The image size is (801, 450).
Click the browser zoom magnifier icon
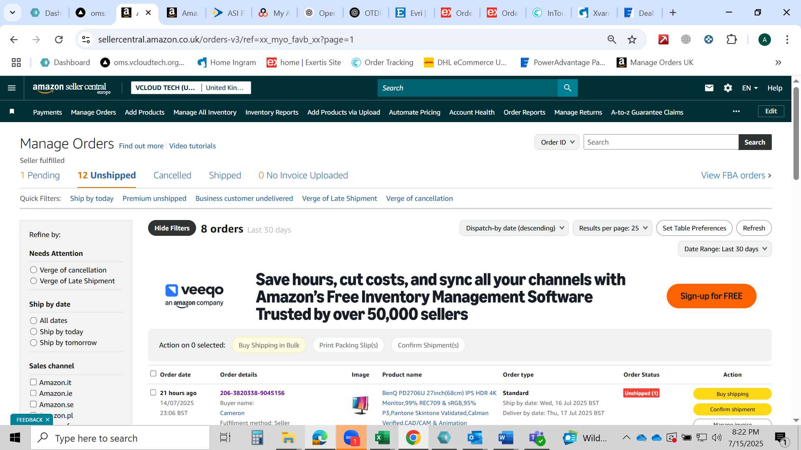coord(612,40)
